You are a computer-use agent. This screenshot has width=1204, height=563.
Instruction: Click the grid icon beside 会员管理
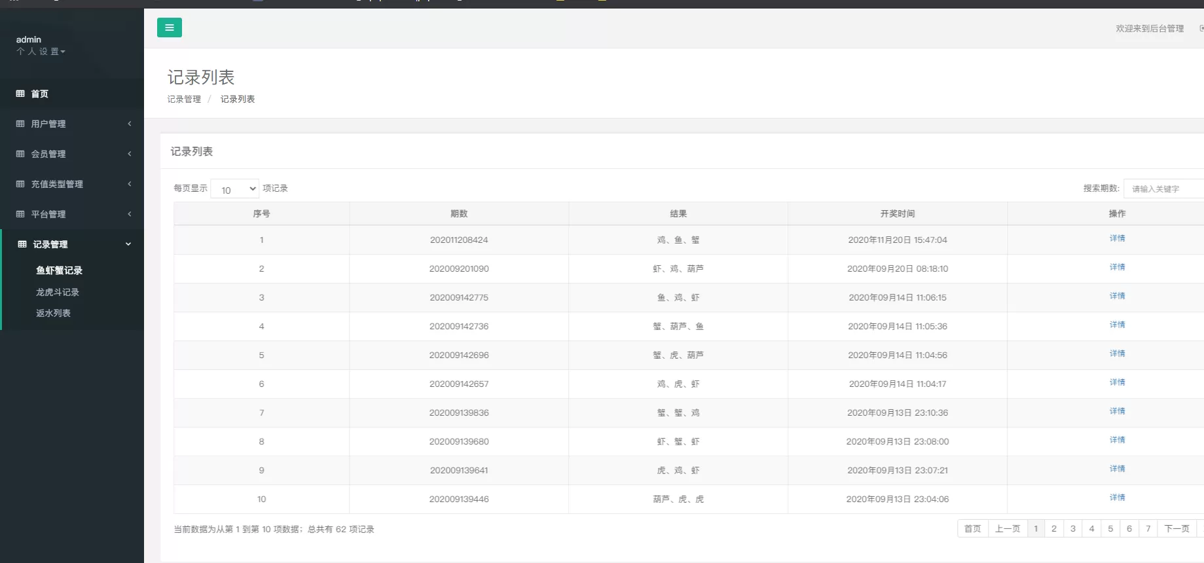coord(20,154)
